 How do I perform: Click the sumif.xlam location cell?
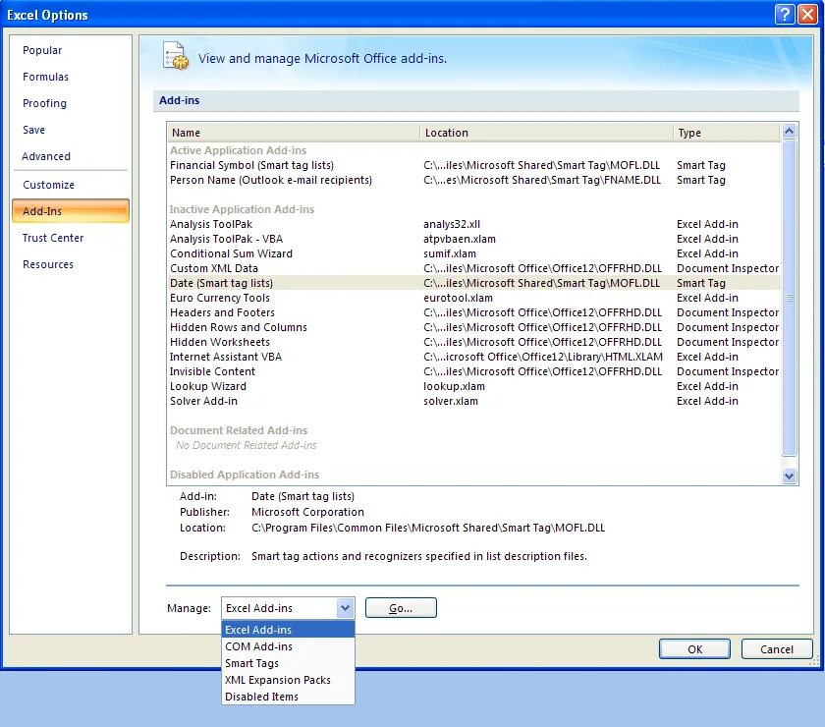click(x=450, y=253)
